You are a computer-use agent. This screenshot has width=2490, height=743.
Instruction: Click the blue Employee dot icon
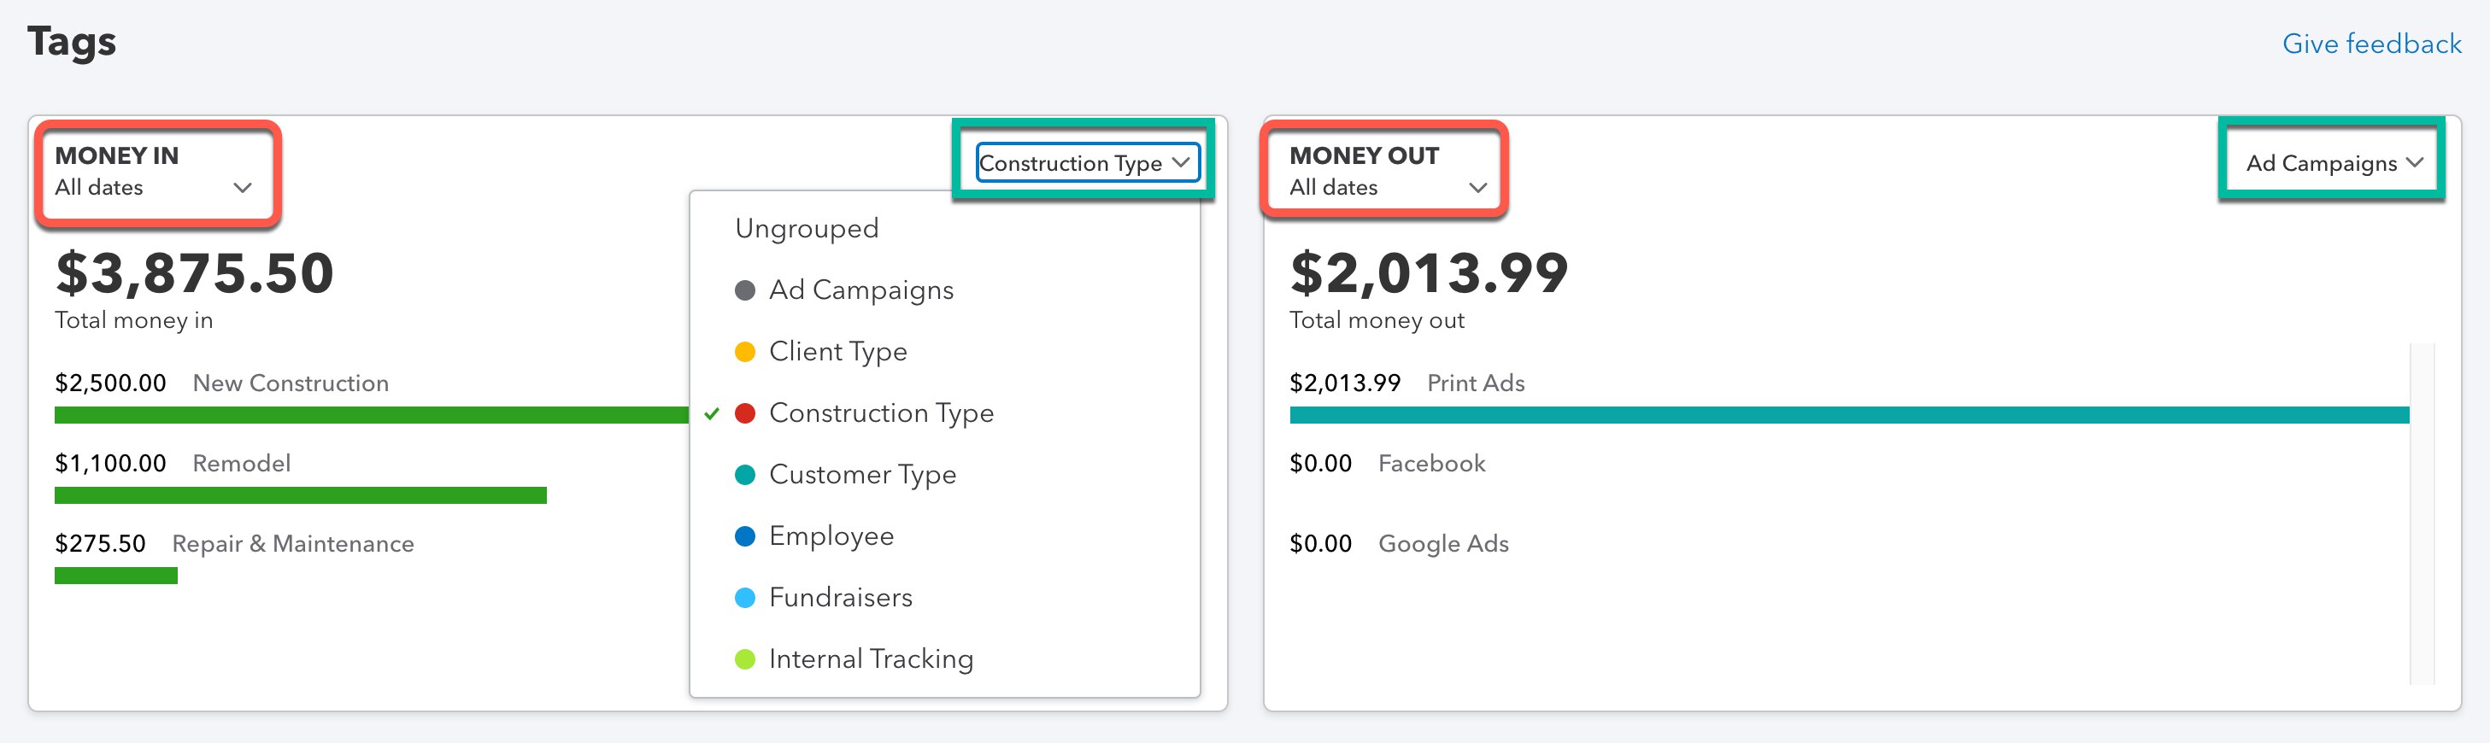(x=744, y=536)
